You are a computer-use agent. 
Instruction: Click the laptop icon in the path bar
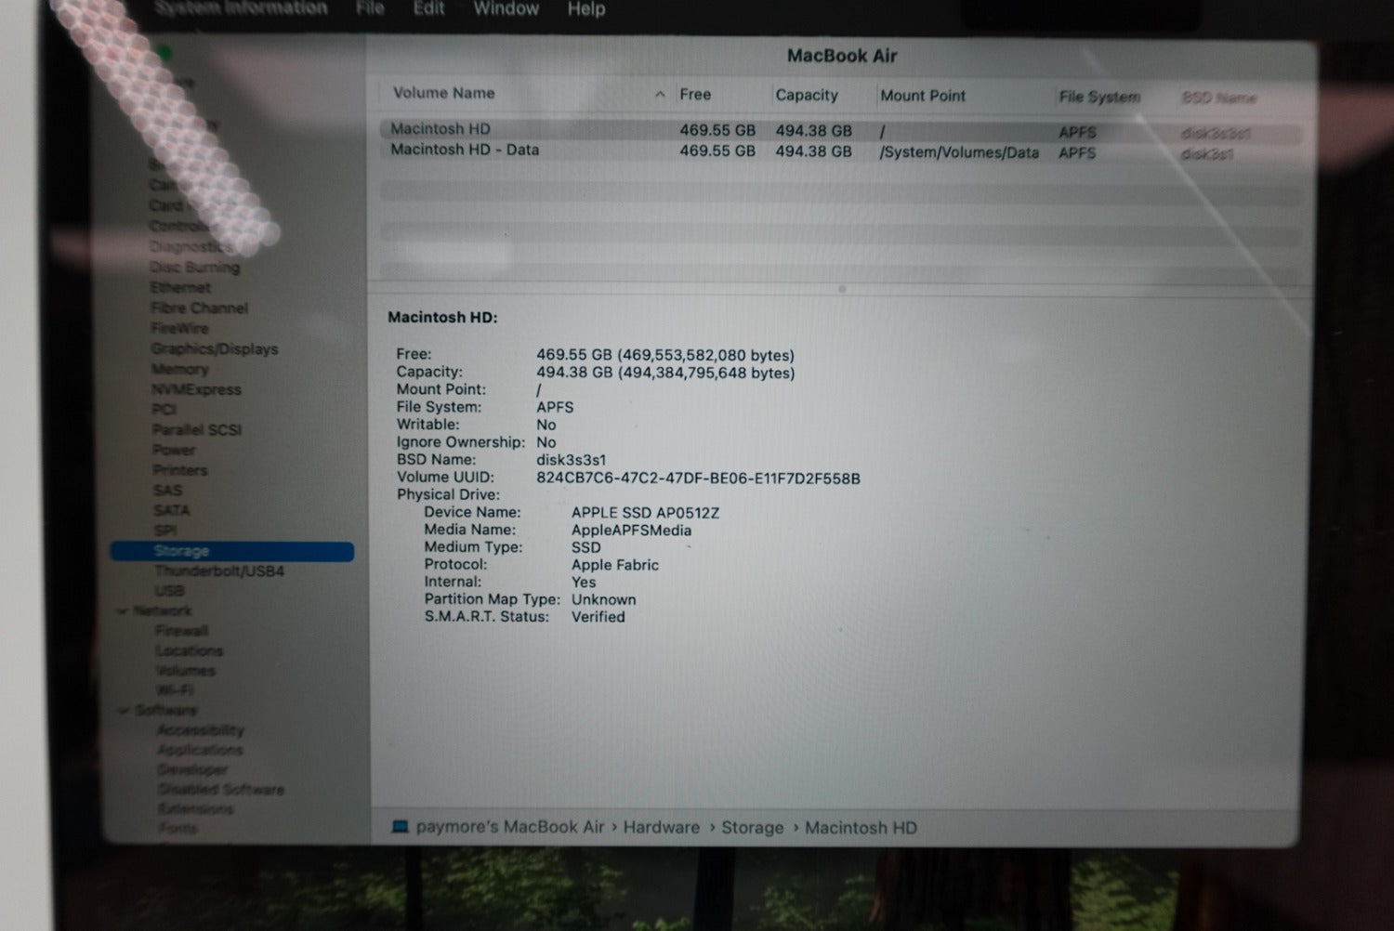click(400, 827)
